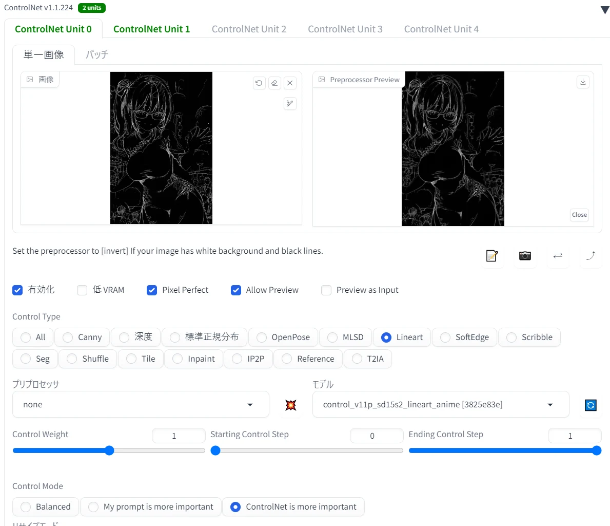Refresh the model list with blue icon

coord(591,405)
